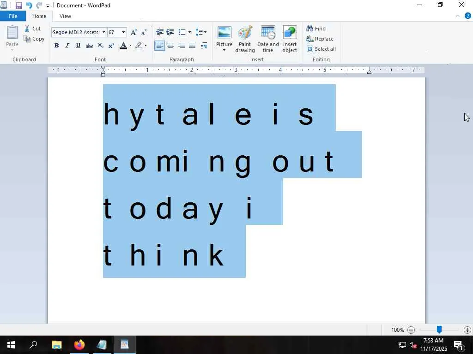473x354 pixels.
Task: Open the Paragraph dialog
Action: click(204, 46)
